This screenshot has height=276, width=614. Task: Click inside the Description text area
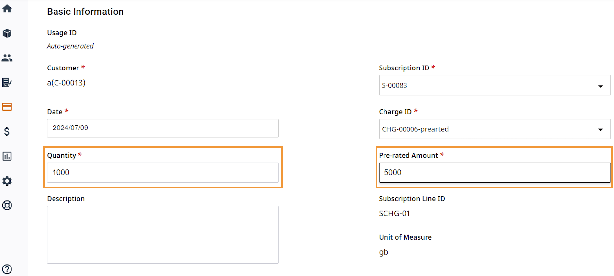pos(163,235)
